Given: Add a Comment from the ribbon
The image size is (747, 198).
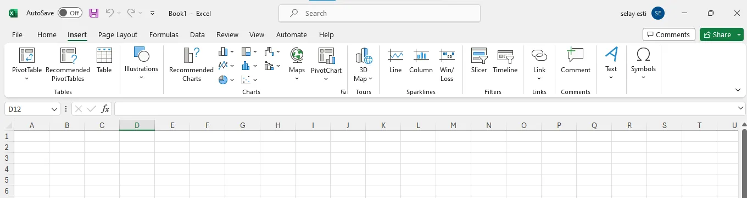Looking at the screenshot, I should pos(576,60).
